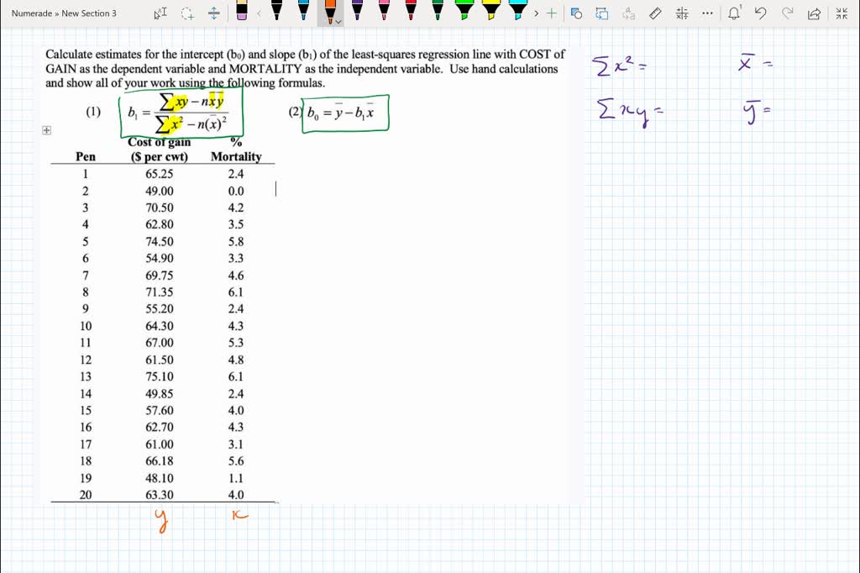Screen dimensions: 860x573
Task: Open the ink math assistant
Action: pos(681,13)
